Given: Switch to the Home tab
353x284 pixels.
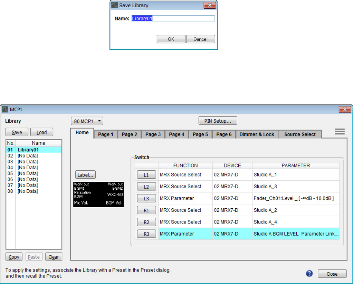Looking at the screenshot, I should pyautogui.click(x=82, y=133).
